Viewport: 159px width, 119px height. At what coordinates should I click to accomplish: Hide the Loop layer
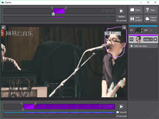[131, 39]
